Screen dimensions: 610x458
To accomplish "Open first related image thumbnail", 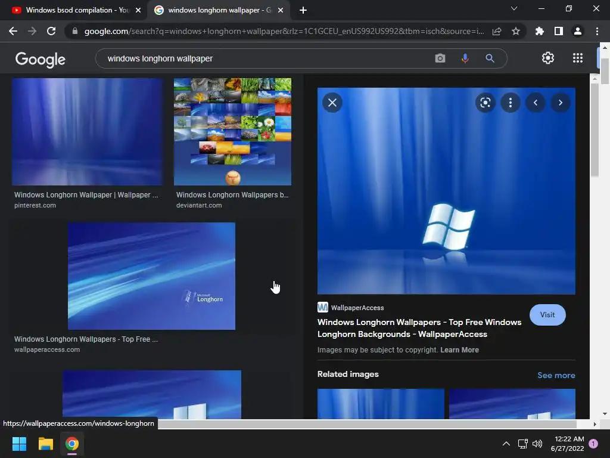I will (381, 404).
